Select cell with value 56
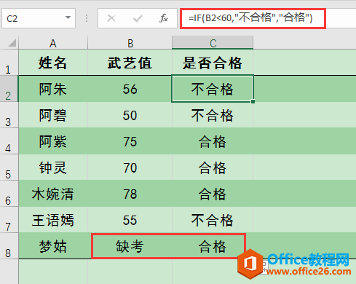Image resolution: width=356 pixels, height=284 pixels. pos(130,89)
